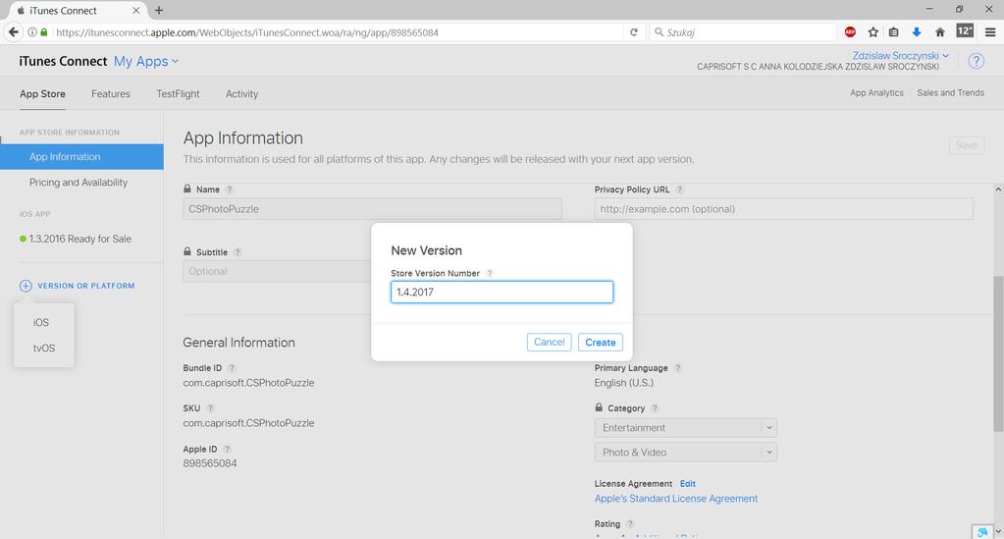Open the Firefox hamburger menu
Viewport: 1004px width, 539px height.
[990, 32]
